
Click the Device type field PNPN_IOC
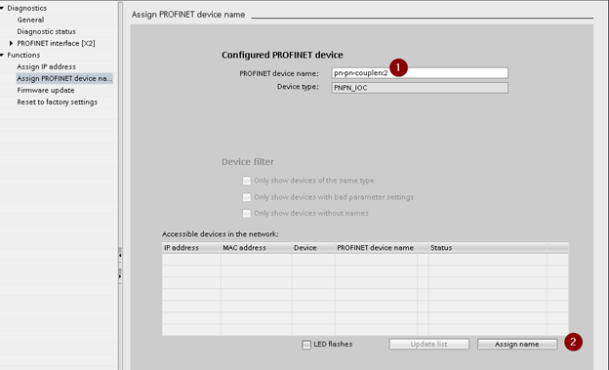tap(420, 88)
